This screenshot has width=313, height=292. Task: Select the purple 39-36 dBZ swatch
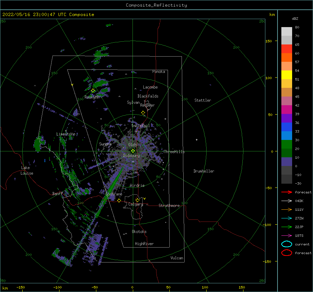[287, 118]
